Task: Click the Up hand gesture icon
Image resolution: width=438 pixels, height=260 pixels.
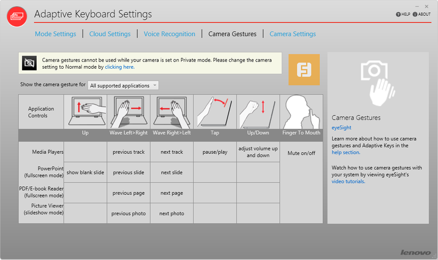Action: click(x=85, y=111)
